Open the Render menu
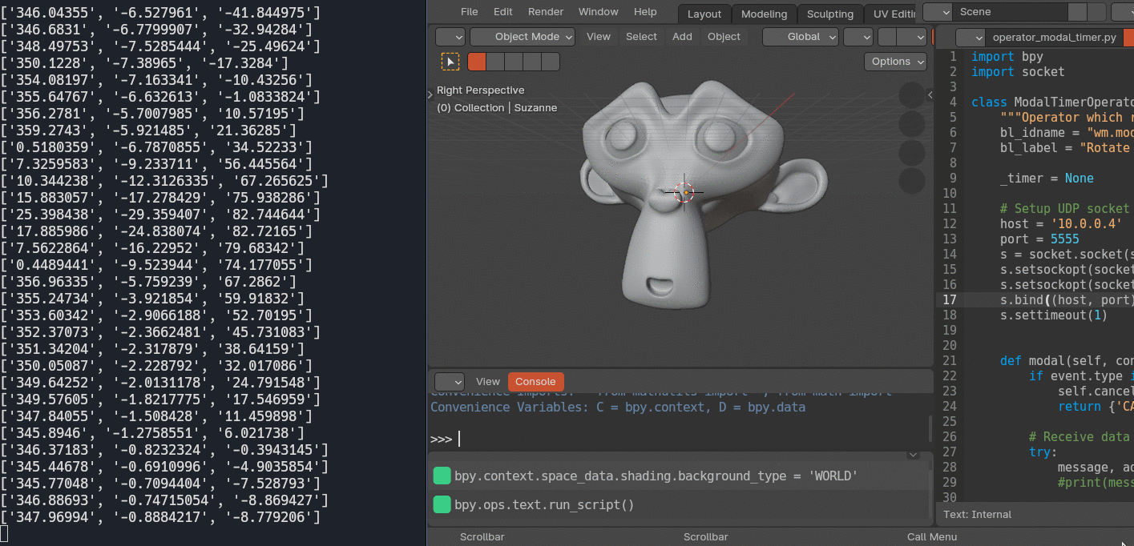This screenshot has width=1134, height=546. [x=545, y=12]
